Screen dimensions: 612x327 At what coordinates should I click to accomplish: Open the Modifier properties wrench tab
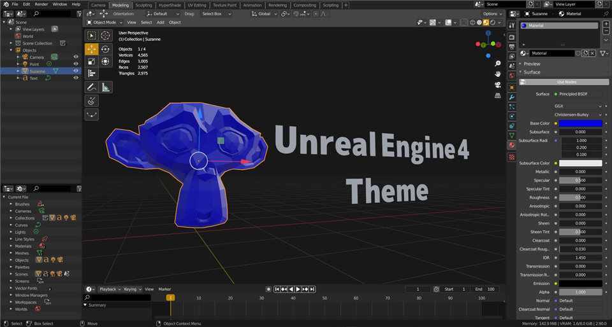point(512,97)
